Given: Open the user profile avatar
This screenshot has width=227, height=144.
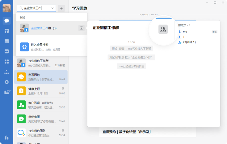Looking at the screenshot, I should (6, 8).
